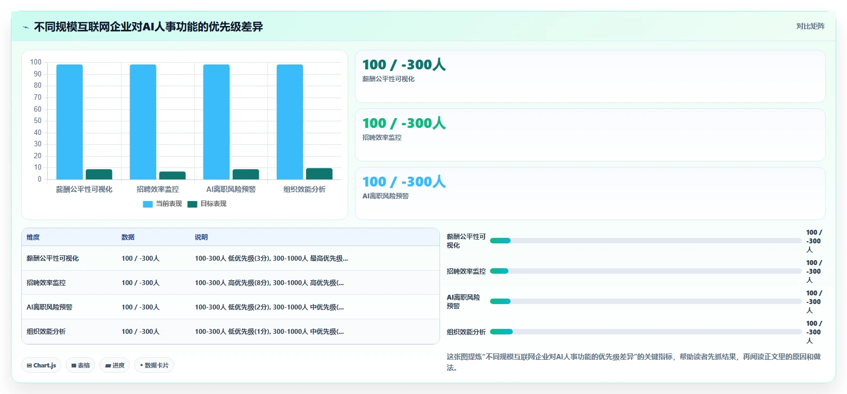Screen dimensions: 847x394
Task: Toggle the 目标表现 legend entry
Action: coord(207,204)
